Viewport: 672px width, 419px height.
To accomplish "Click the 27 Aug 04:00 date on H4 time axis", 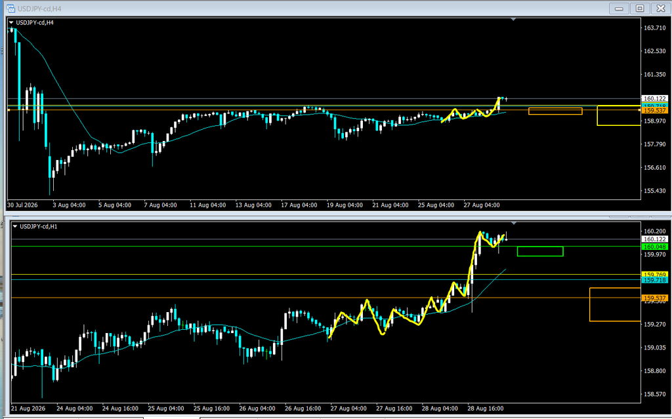I will (481, 205).
